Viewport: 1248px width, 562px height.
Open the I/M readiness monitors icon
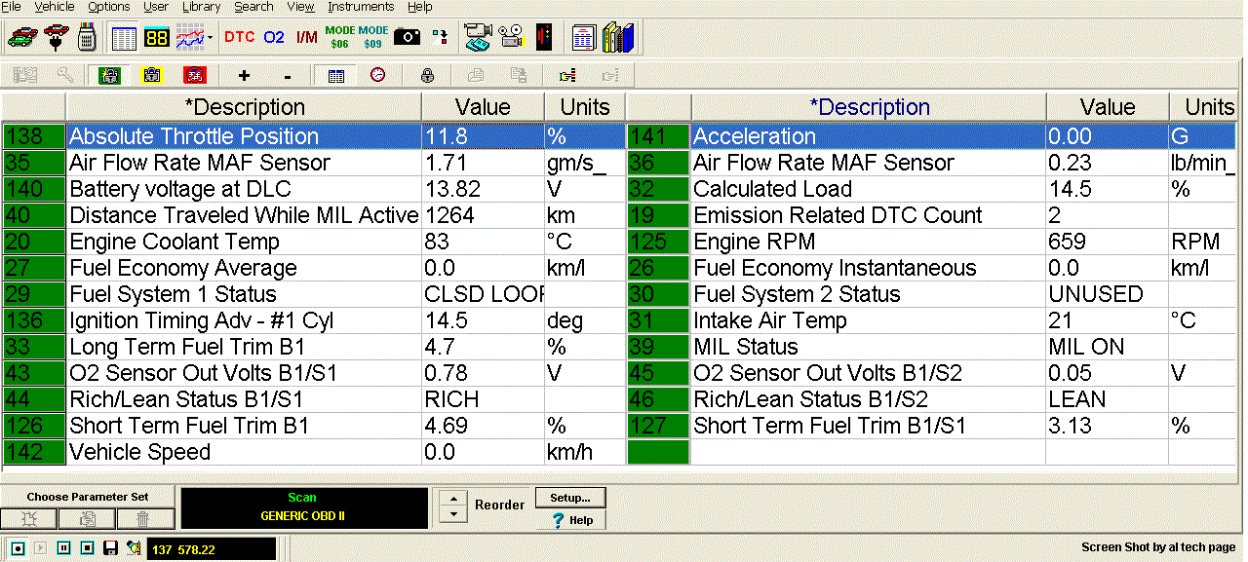point(306,38)
